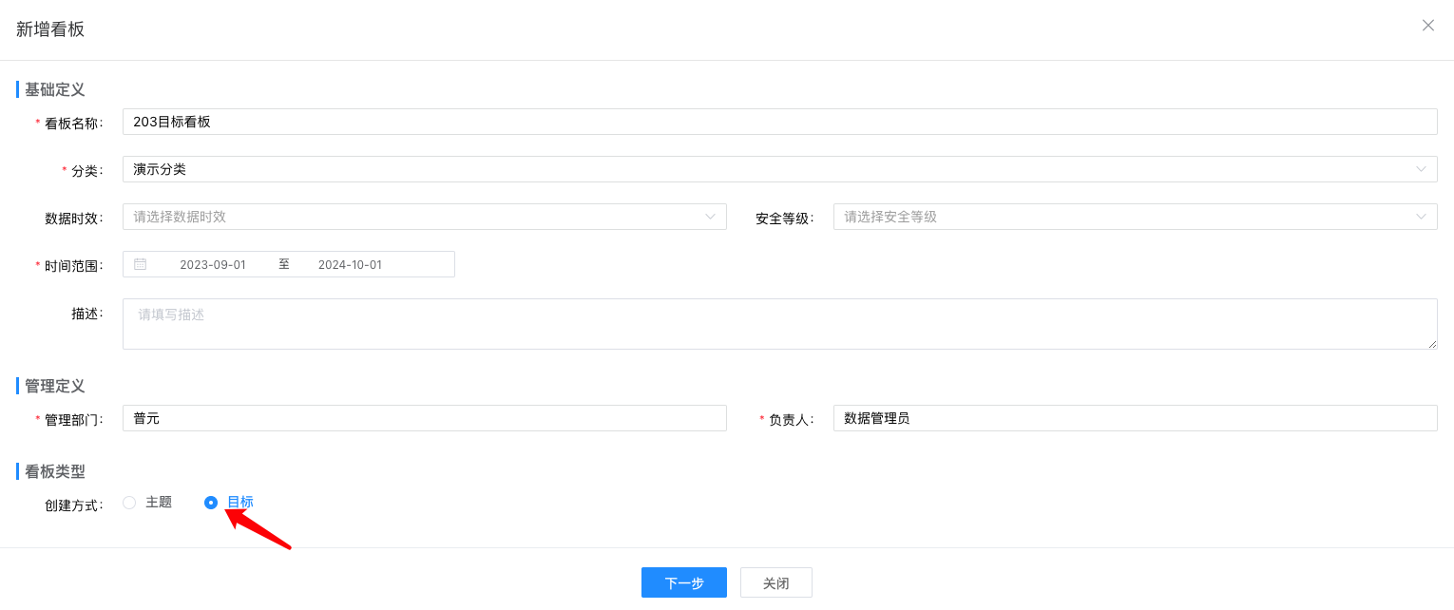Open the 分类 dropdown arrow
The image size is (1454, 610).
coord(1422,169)
